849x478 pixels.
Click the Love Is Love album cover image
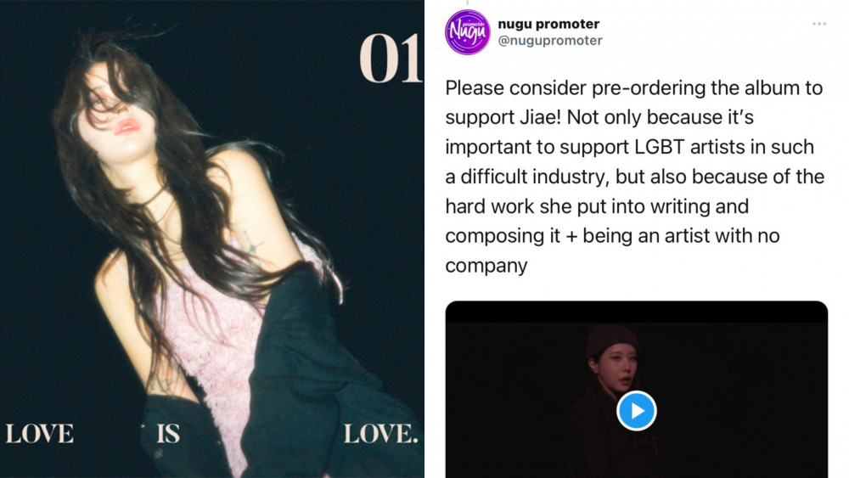[x=212, y=239]
